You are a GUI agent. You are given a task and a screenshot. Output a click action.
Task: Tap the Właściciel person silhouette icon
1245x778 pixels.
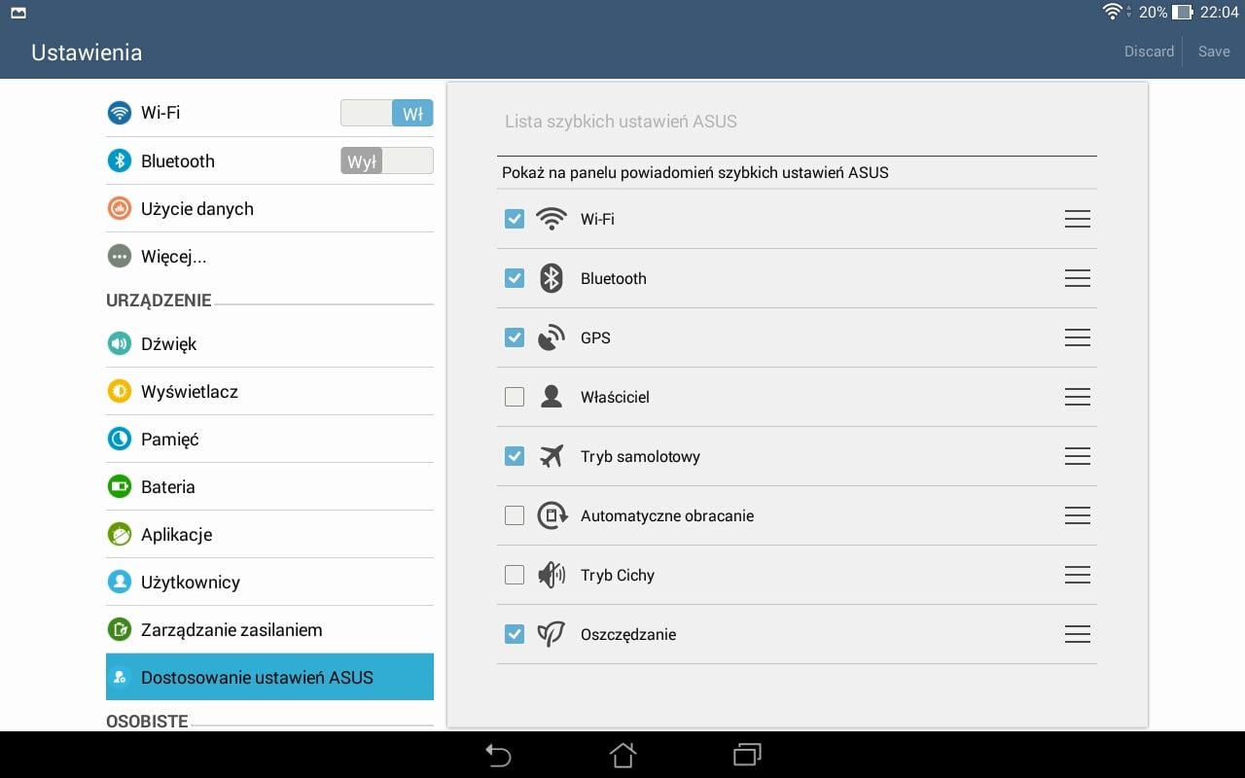pyautogui.click(x=551, y=397)
